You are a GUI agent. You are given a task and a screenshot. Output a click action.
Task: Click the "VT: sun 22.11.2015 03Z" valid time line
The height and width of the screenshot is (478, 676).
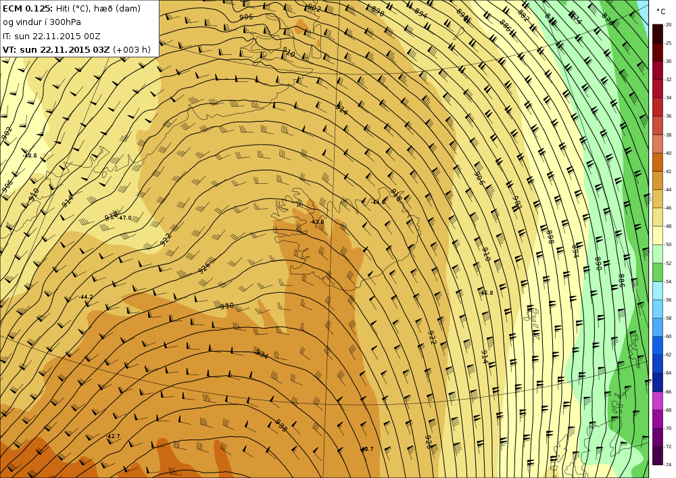point(77,49)
